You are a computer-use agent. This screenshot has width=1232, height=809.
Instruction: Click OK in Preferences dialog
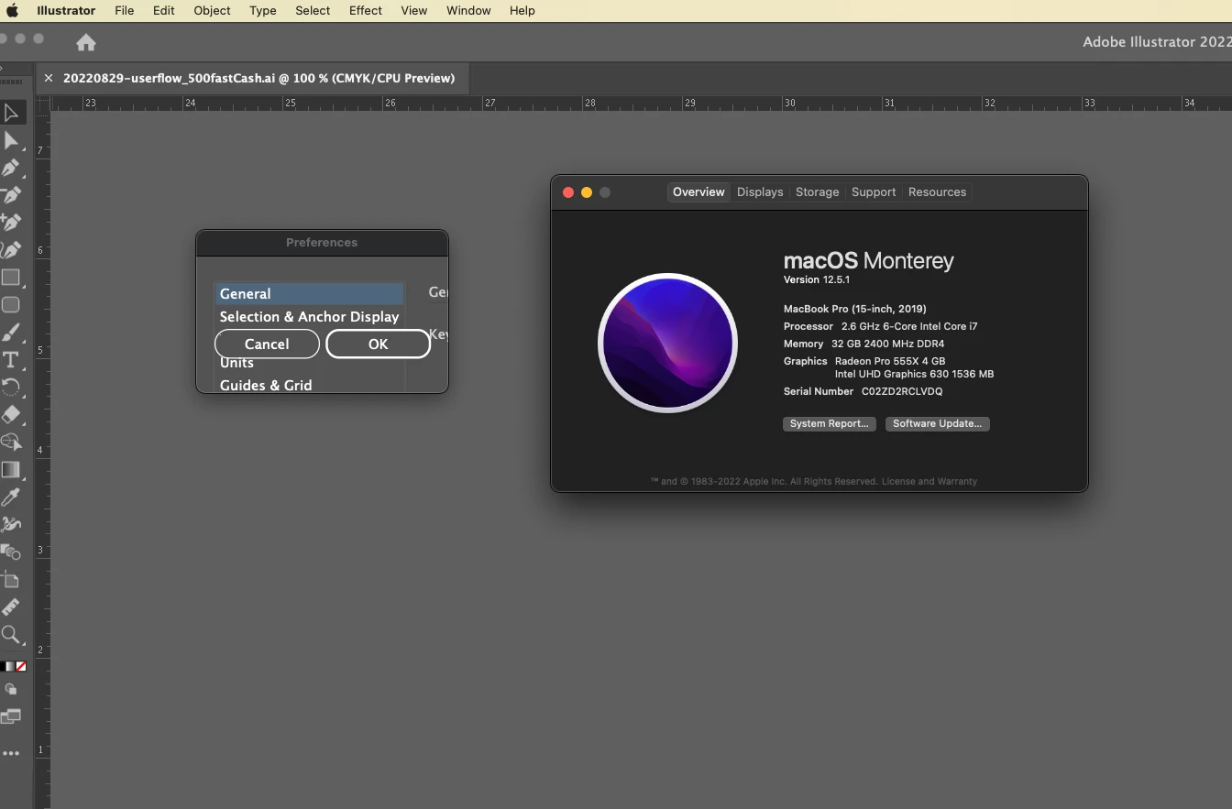coord(378,344)
